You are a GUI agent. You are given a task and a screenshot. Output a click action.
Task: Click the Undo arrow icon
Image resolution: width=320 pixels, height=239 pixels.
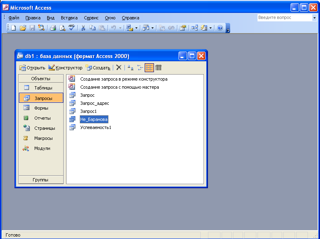point(114,28)
